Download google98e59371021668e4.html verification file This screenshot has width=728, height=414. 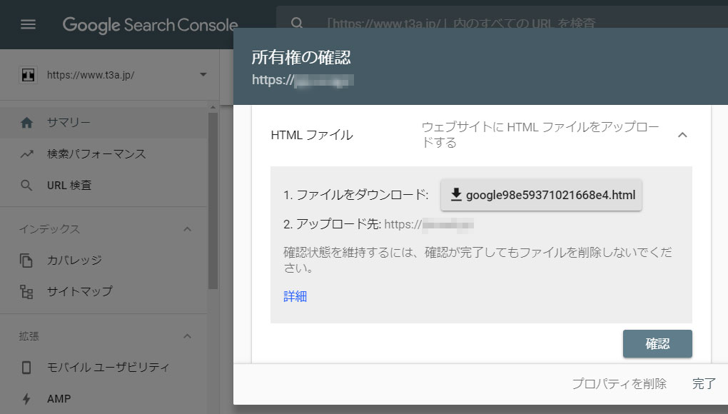tap(541, 195)
